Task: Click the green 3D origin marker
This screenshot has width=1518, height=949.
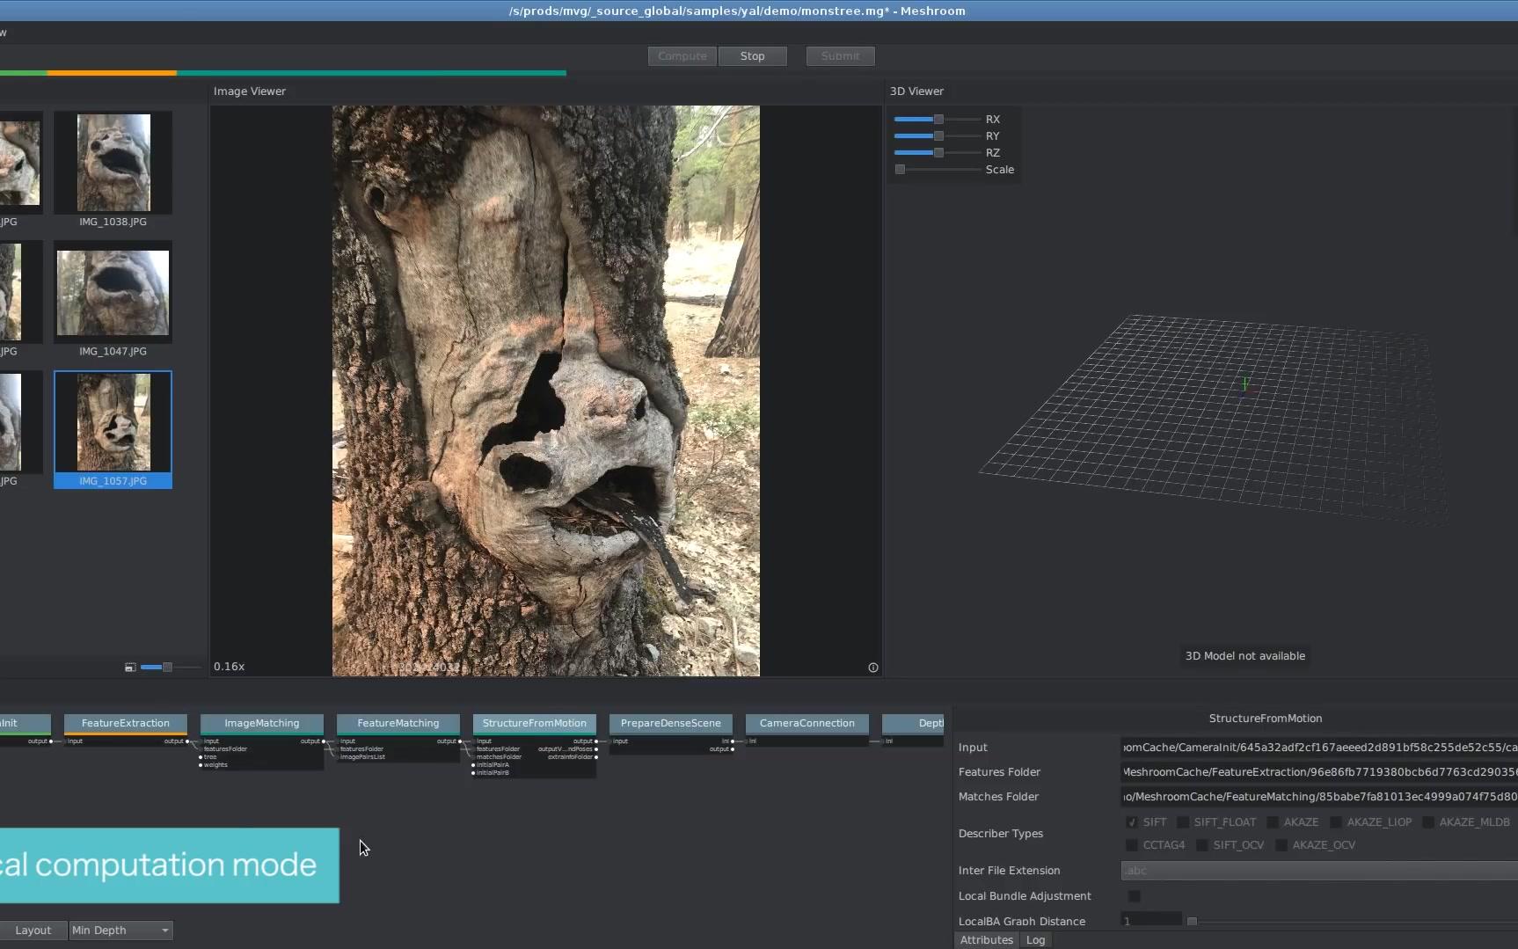Action: tap(1245, 383)
